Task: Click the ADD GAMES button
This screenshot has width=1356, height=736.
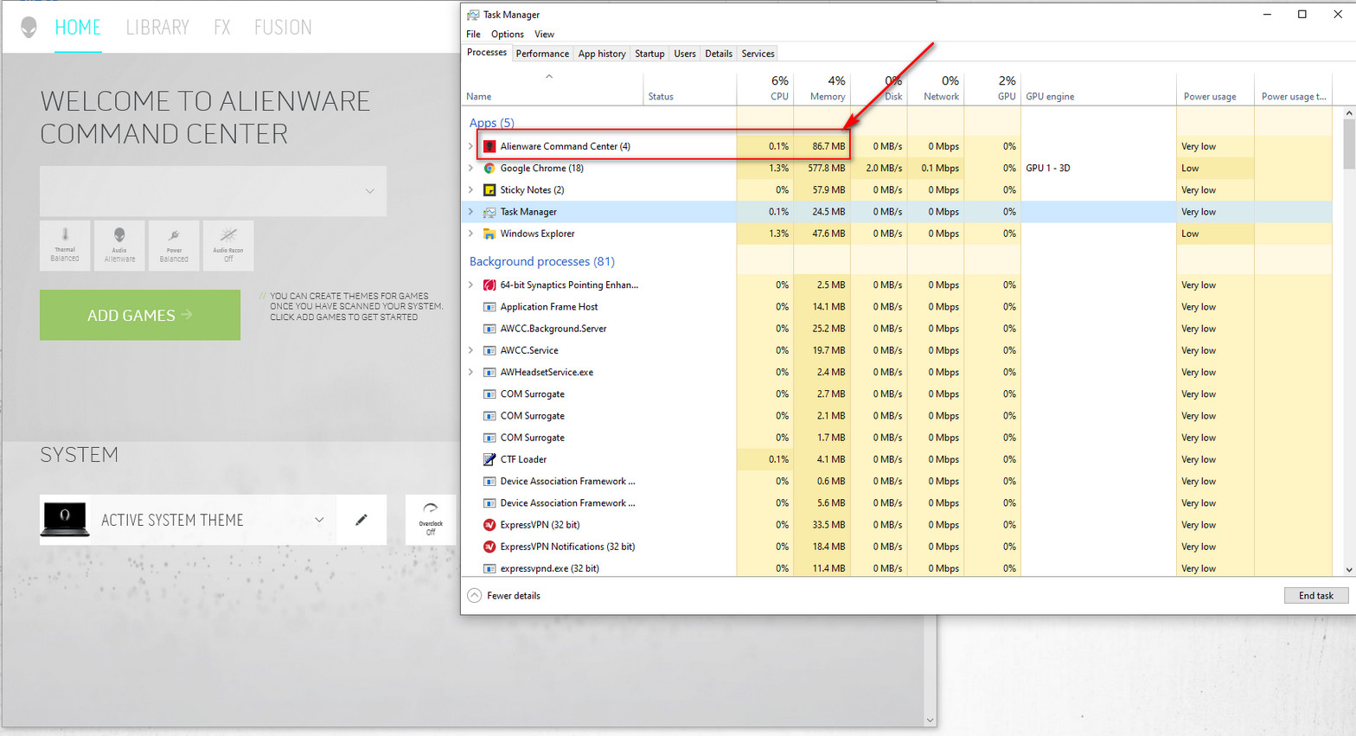Action: click(140, 315)
